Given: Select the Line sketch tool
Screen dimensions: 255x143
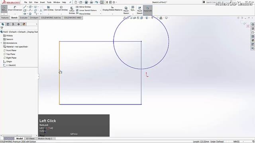Looking at the screenshot, I should pyautogui.click(x=25, y=7).
